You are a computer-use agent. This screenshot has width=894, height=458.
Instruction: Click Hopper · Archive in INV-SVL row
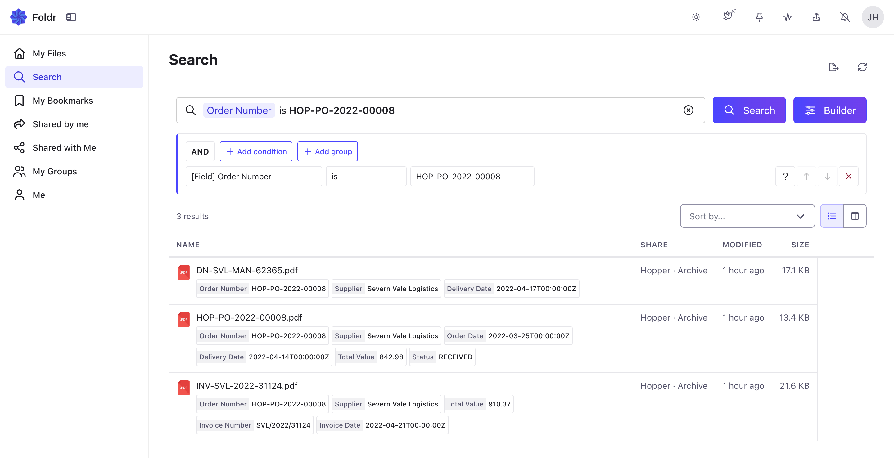pyautogui.click(x=674, y=385)
